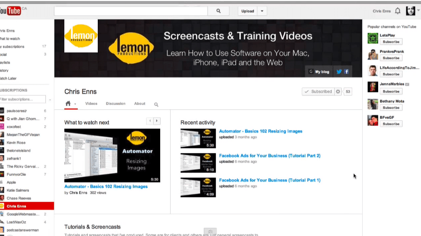Click the YouTube logo
Image resolution: width=421 pixels, height=236 pixels.
[x=10, y=11]
